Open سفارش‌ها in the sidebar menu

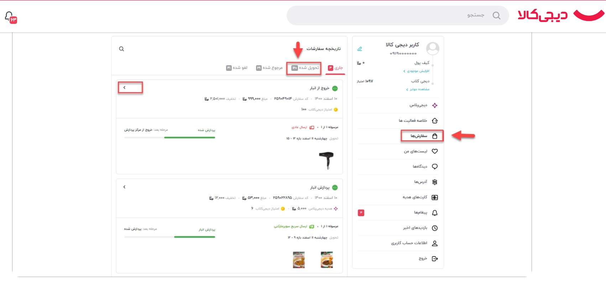[x=422, y=136]
